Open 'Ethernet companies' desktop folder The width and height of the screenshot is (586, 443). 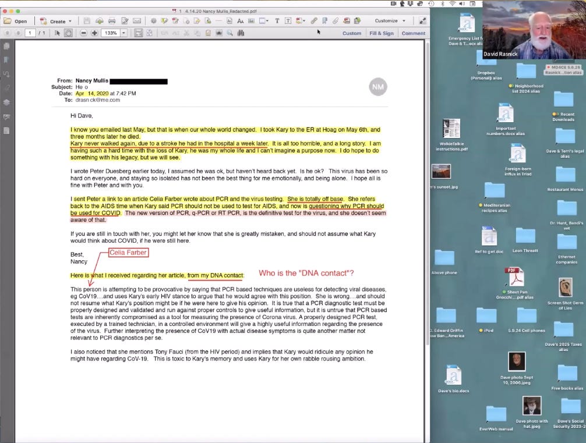coord(567,249)
